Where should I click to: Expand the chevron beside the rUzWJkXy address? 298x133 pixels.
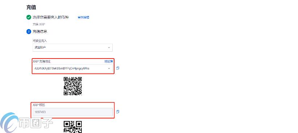pos(109,68)
